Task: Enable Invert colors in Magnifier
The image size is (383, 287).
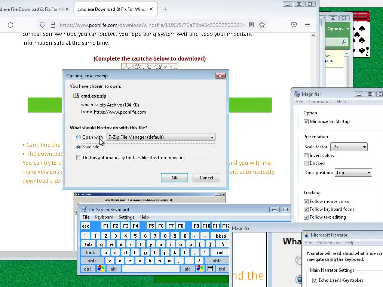Action: (306, 155)
